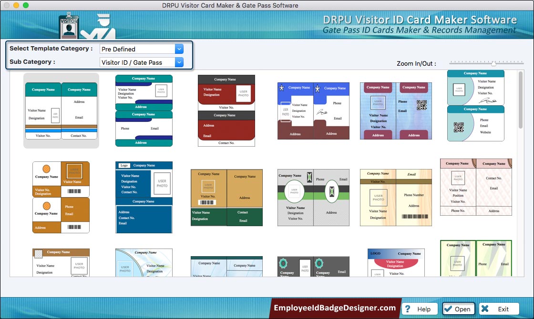Pick the dark gray template with teal badge icons
The width and height of the screenshot is (534, 319).
coord(313,266)
